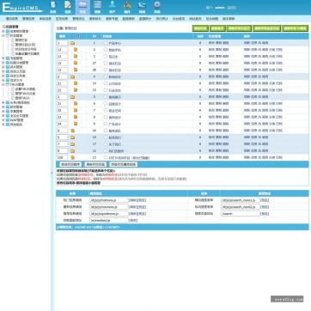Click the green 刷新首页 button
The width and height of the screenshot is (311, 311).
tap(217, 28)
